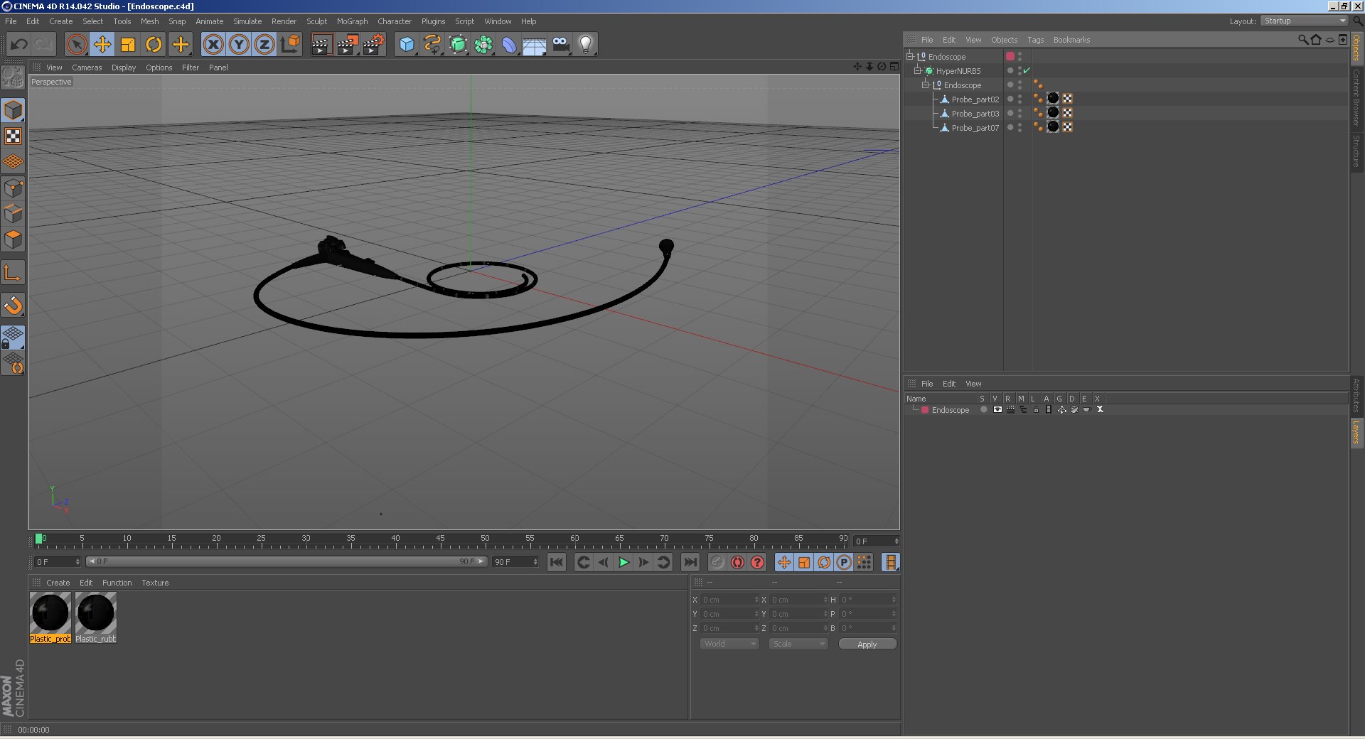
Task: Open the World coordinate system dropdown
Action: (729, 644)
